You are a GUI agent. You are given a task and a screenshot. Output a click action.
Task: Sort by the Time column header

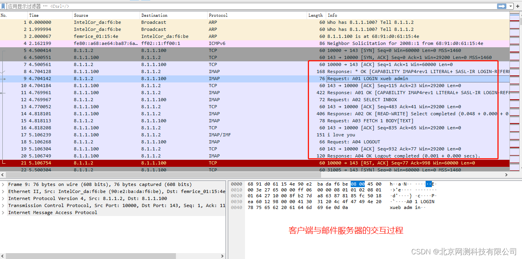[50, 15]
